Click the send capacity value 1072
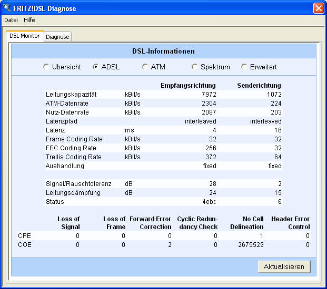The width and height of the screenshot is (327, 289). (274, 95)
